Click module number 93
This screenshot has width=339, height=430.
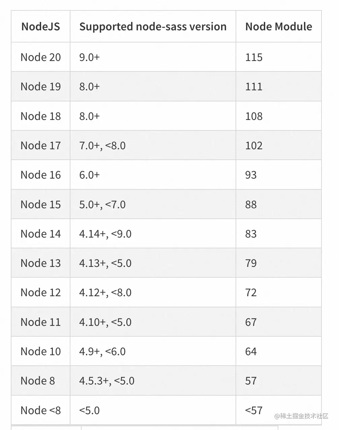(251, 175)
